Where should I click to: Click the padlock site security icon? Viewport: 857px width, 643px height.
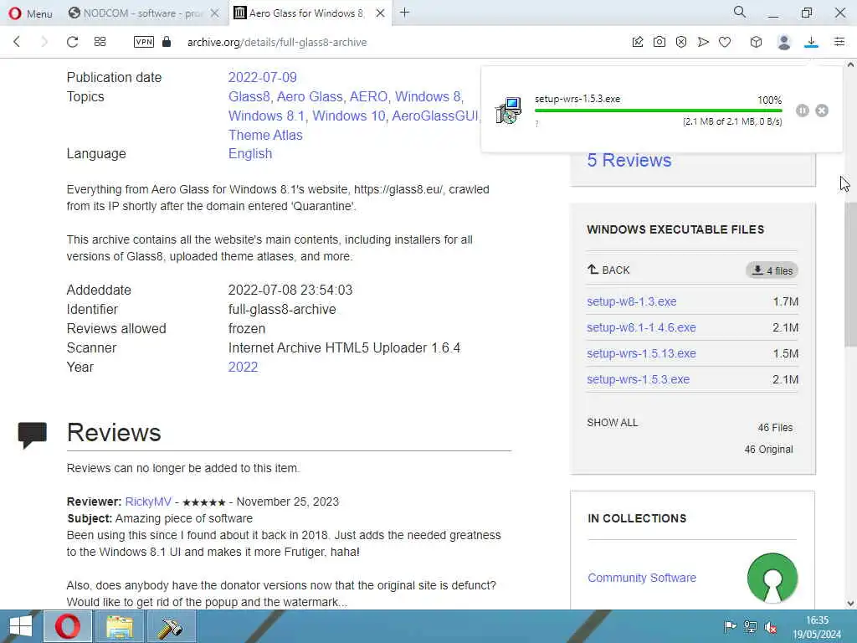click(167, 42)
